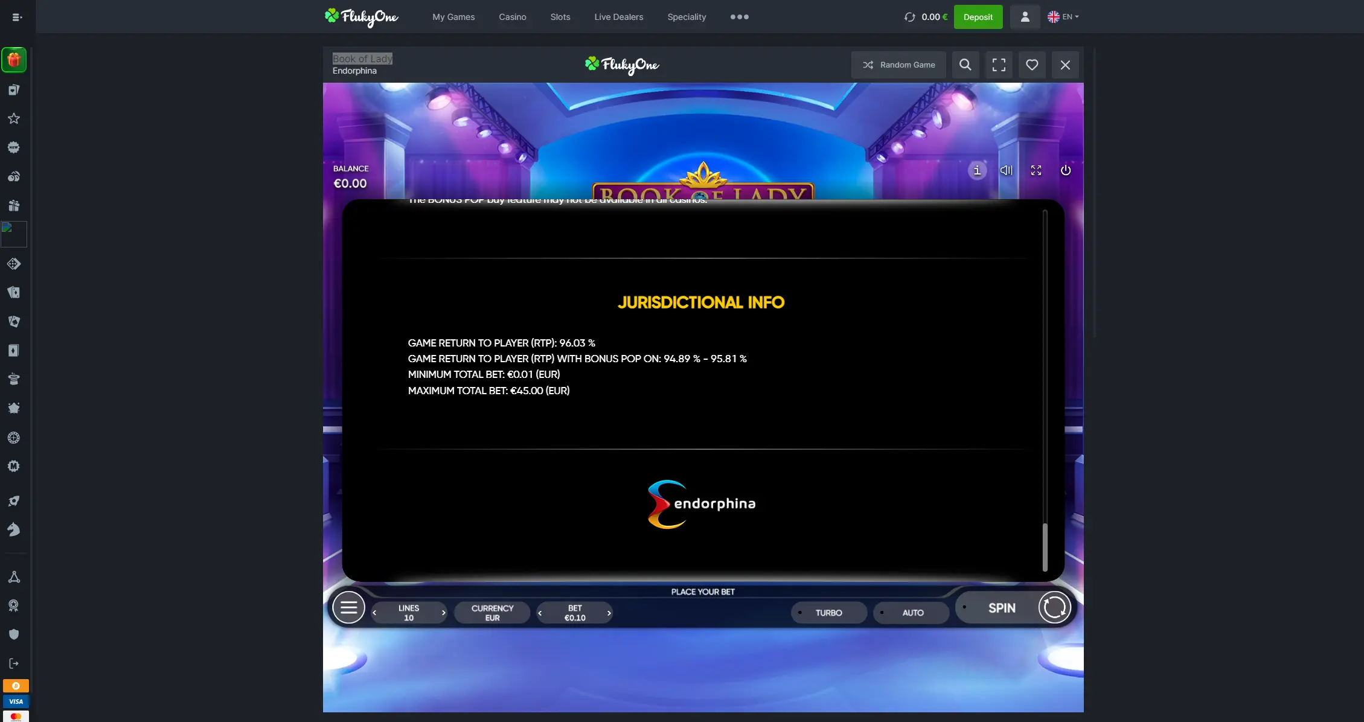Open the playing cards heart icon in sidebar
Image resolution: width=1364 pixels, height=722 pixels.
pos(14,90)
